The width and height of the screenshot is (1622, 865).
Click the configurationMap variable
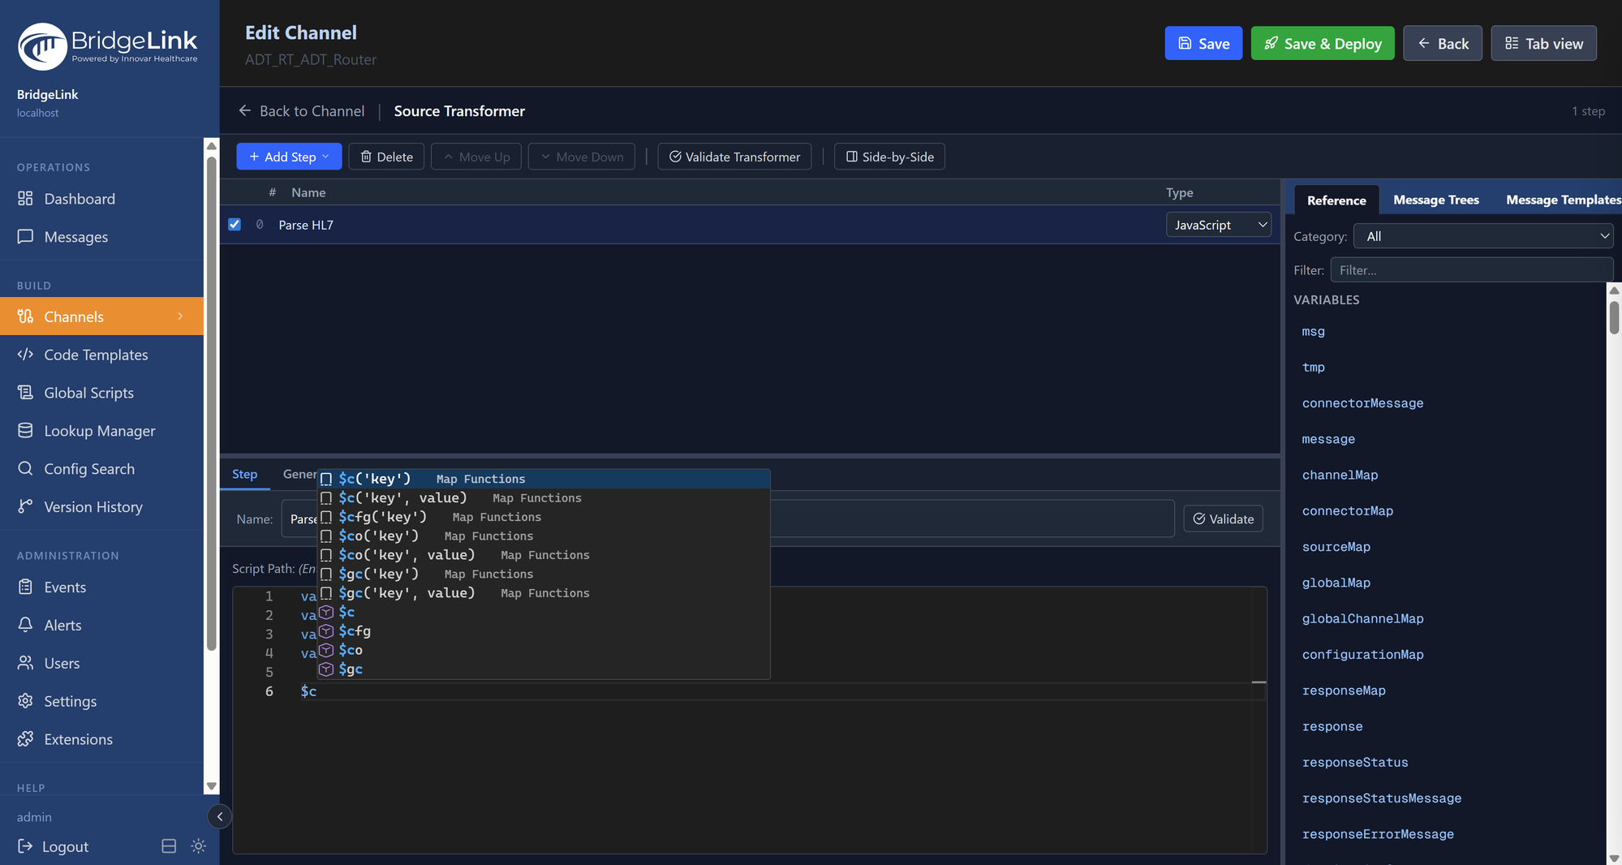(x=1362, y=655)
